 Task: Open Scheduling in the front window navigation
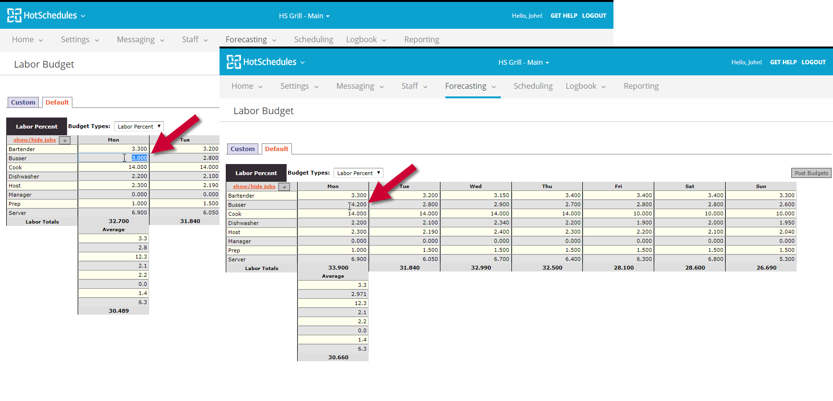pos(533,86)
